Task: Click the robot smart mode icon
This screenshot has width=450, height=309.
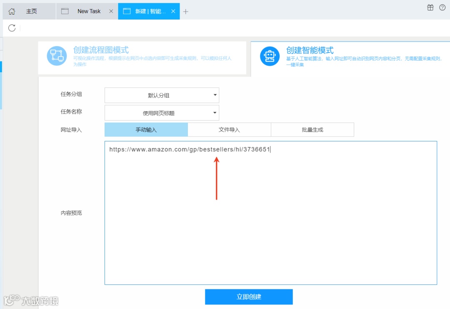Action: point(270,56)
